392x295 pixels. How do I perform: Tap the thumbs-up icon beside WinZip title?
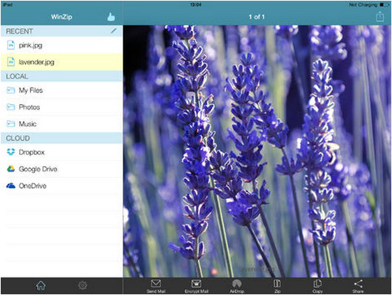click(x=110, y=16)
